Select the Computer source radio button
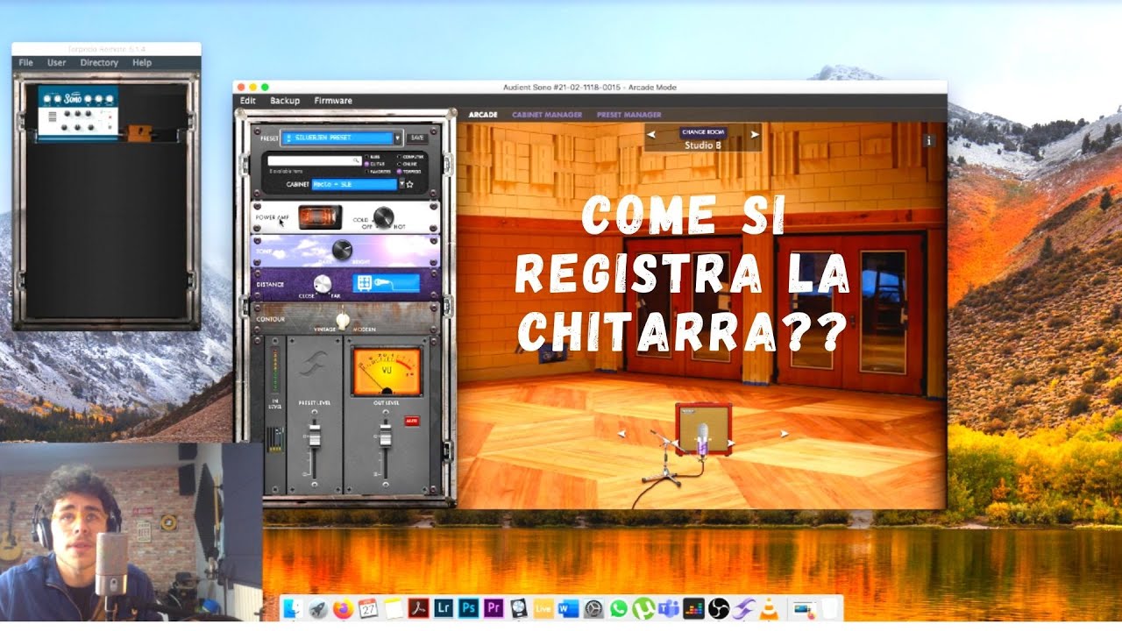The width and height of the screenshot is (1122, 631). pyautogui.click(x=400, y=157)
